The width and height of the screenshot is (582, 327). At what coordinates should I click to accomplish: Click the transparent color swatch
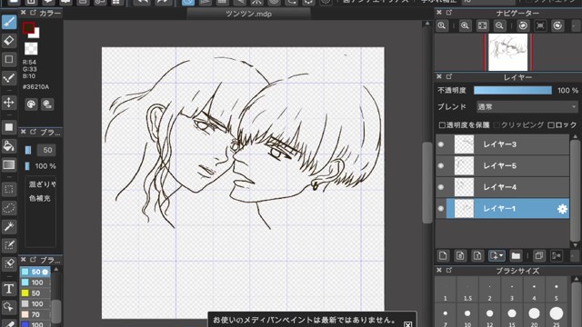(x=31, y=48)
